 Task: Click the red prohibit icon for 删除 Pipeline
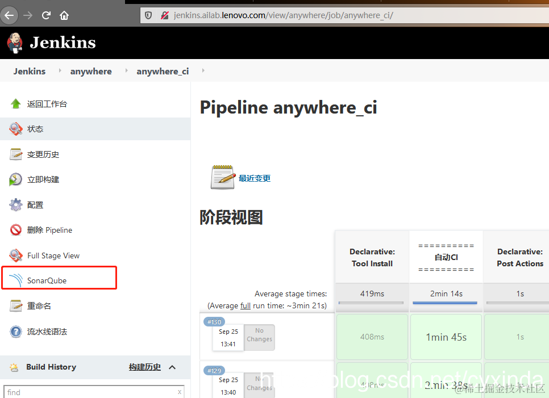coord(16,230)
